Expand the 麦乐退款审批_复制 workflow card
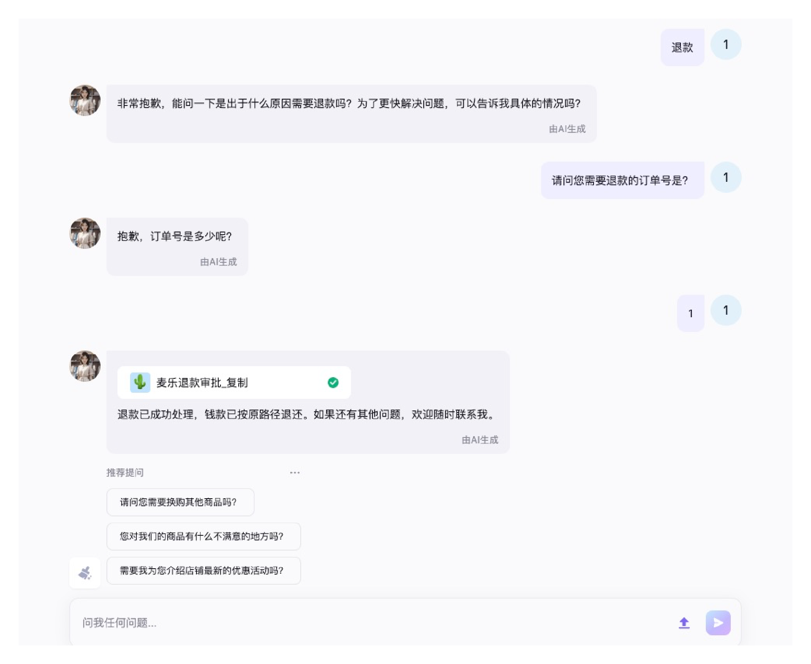Image resolution: width=811 pixels, height=664 pixels. [234, 382]
